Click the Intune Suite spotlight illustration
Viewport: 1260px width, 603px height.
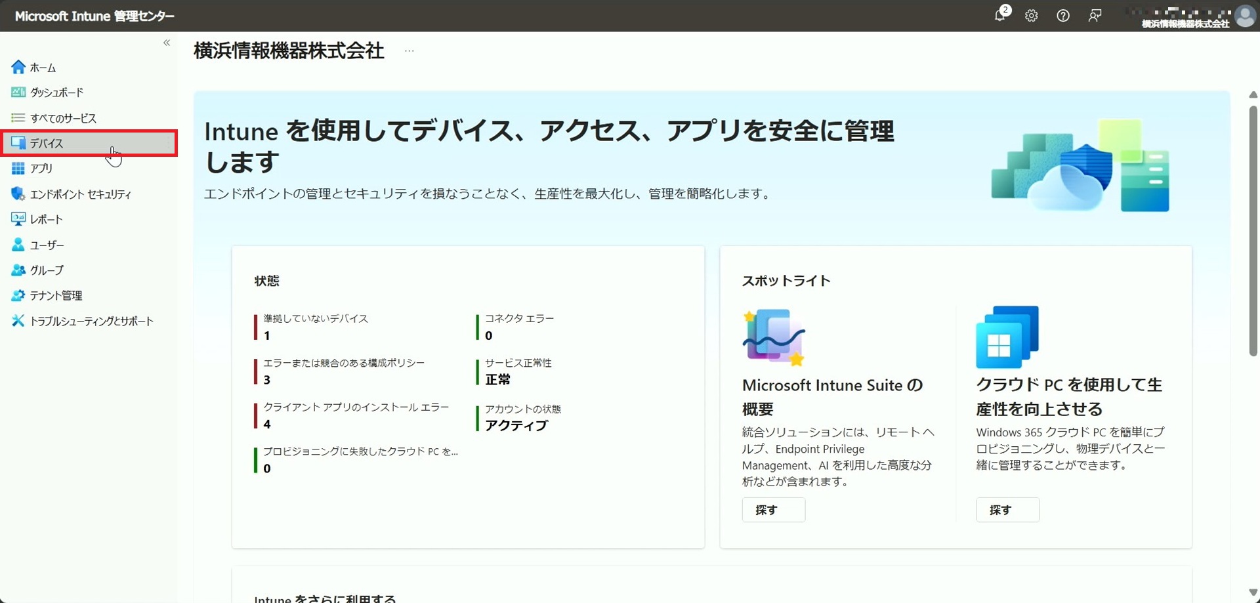coord(774,337)
